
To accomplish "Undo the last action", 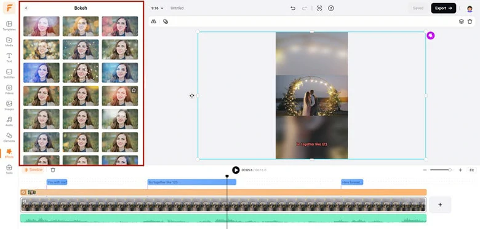I will pos(293,8).
